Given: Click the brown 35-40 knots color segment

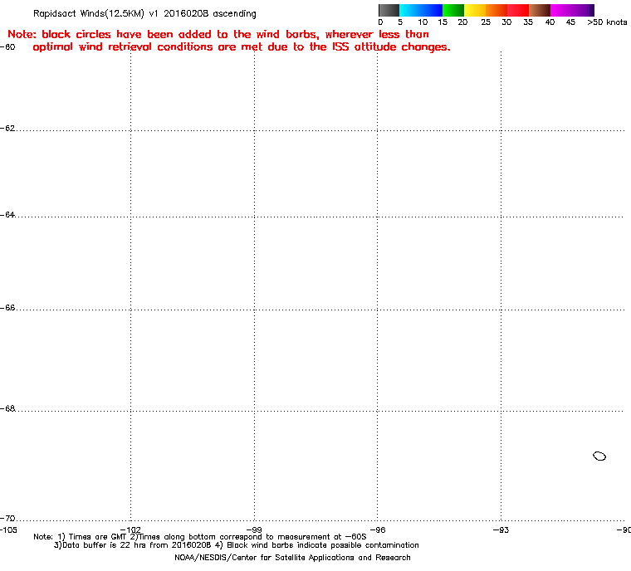Looking at the screenshot, I should (540, 10).
